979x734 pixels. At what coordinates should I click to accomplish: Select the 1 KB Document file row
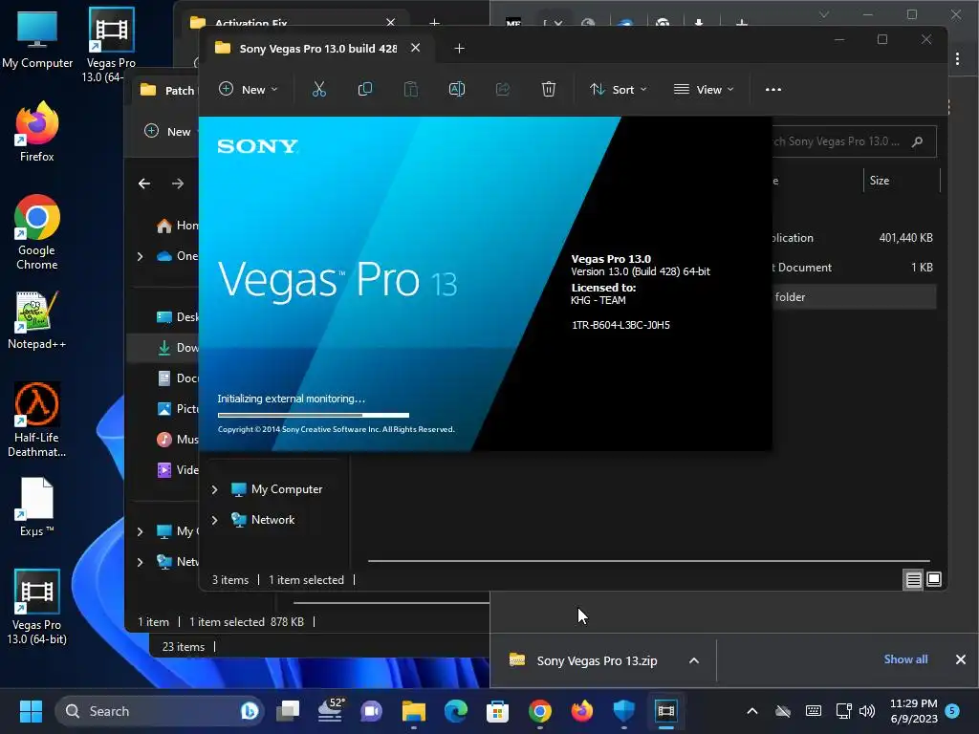[x=854, y=268]
